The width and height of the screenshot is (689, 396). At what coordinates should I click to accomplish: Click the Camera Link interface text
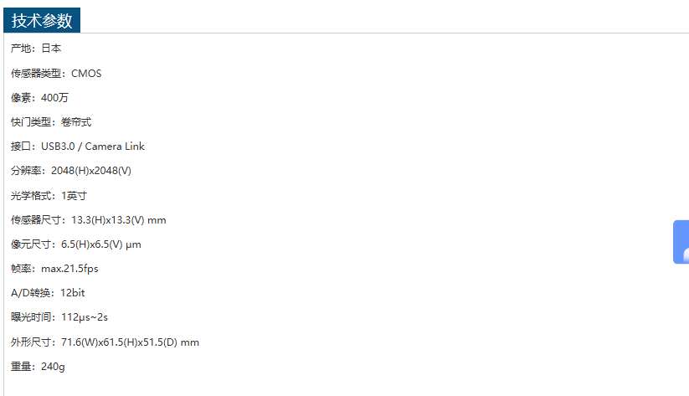(115, 147)
